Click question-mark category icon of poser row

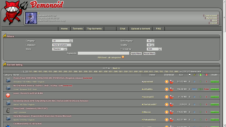8,95
